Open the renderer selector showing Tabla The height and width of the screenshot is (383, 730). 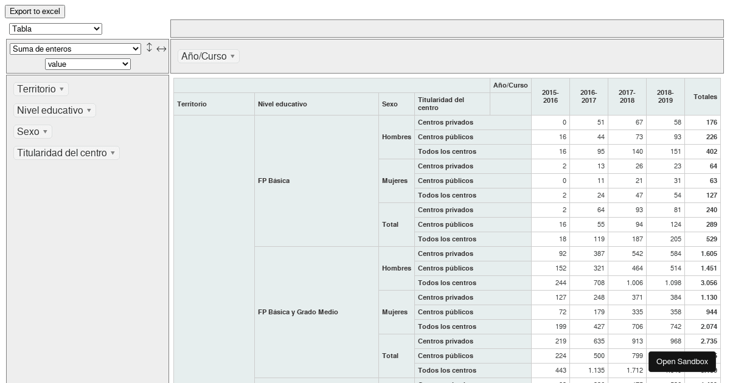pyautogui.click(x=55, y=29)
